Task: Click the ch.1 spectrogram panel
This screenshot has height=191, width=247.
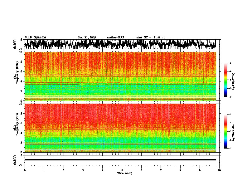Action: [x=120, y=76]
